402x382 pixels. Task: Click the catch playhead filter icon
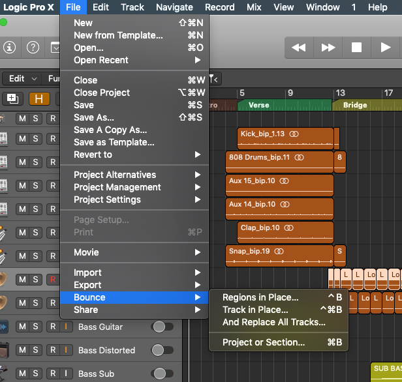tap(214, 79)
